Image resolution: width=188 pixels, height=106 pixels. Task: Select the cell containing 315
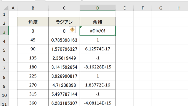tap(33, 94)
